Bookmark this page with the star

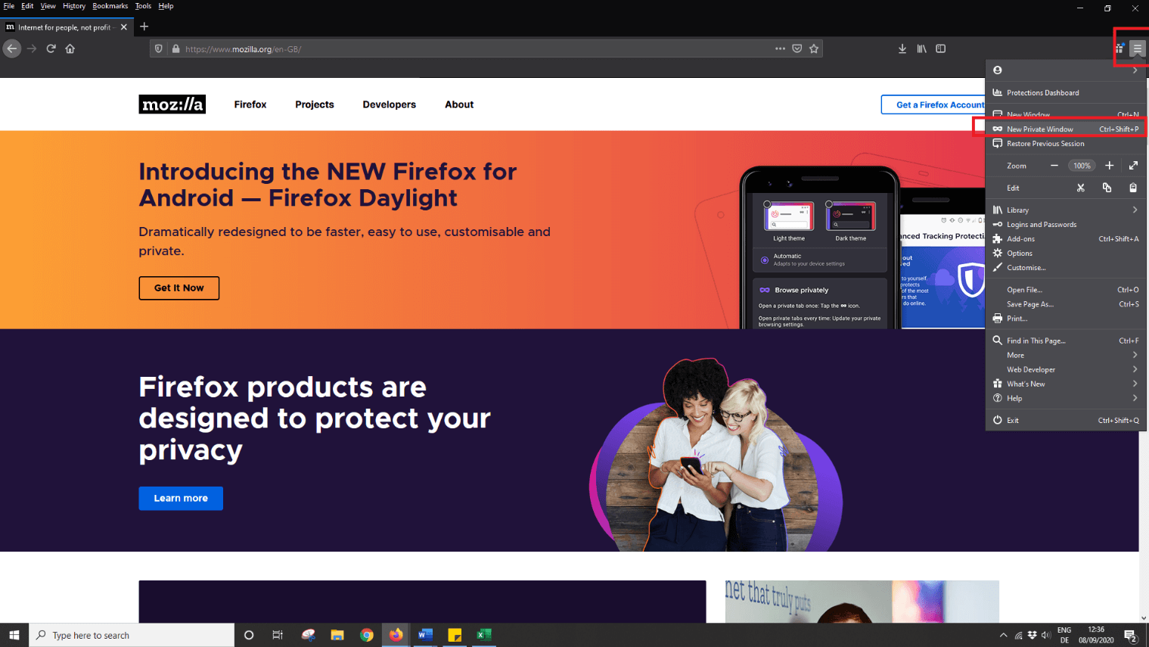click(814, 48)
